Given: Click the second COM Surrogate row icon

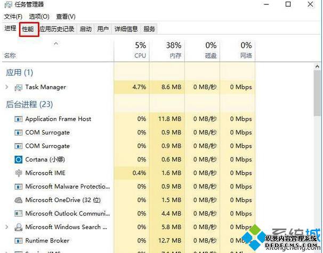Looking at the screenshot, I should (18, 146).
